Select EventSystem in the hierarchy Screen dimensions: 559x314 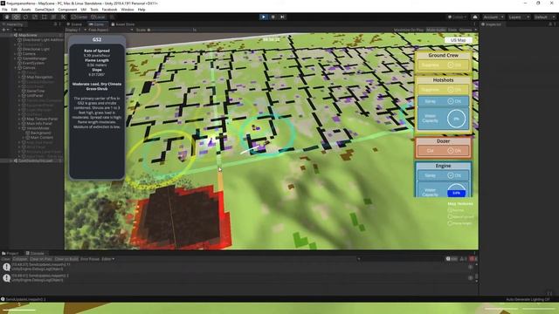pyautogui.click(x=33, y=63)
